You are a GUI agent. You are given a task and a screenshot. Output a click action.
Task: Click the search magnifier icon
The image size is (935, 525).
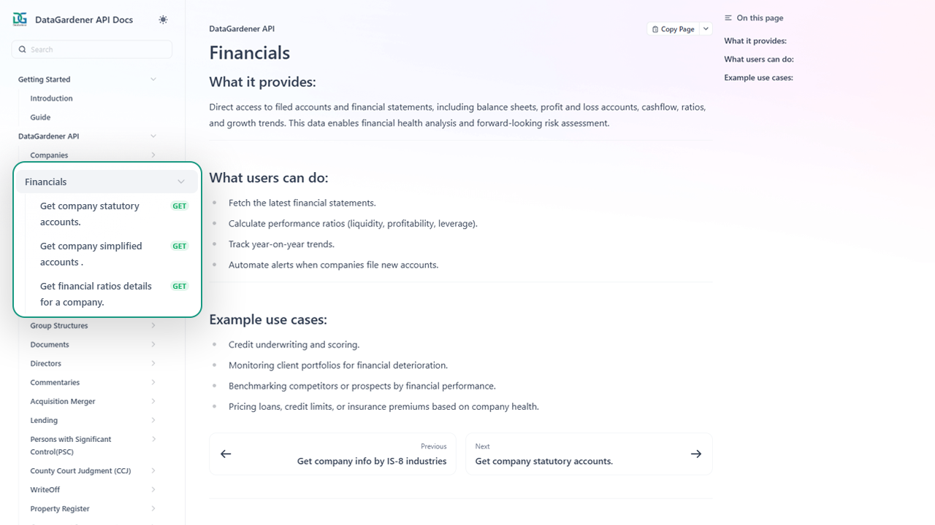(x=23, y=50)
